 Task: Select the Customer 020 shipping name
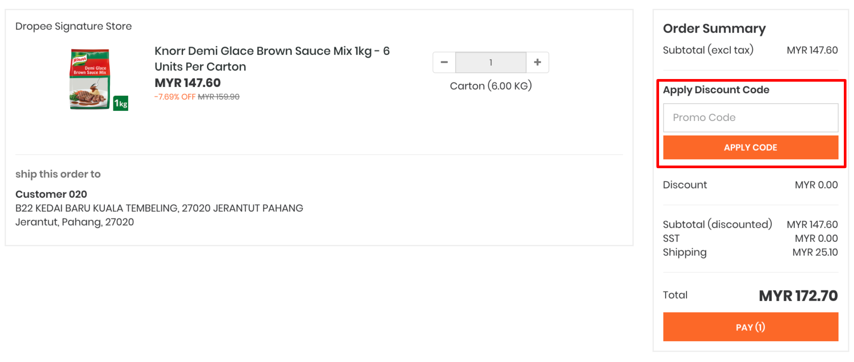click(51, 194)
